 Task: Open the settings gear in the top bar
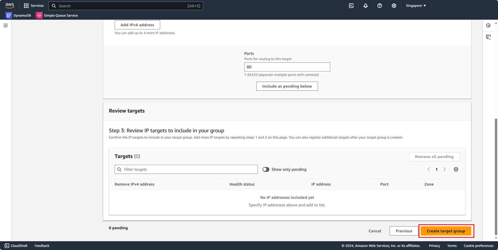pyautogui.click(x=394, y=6)
